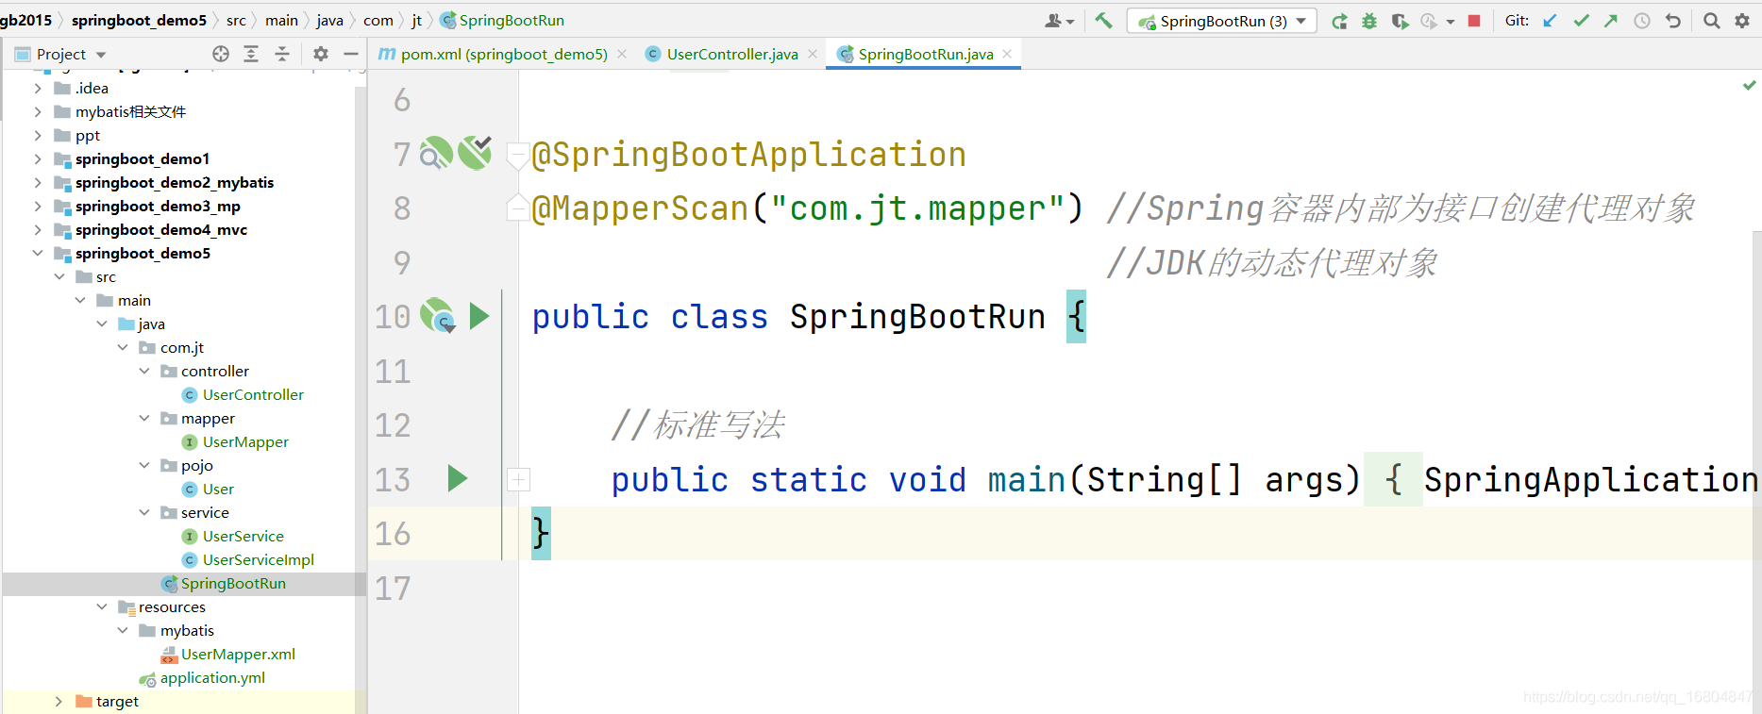This screenshot has height=714, width=1762.
Task: Open Project panel options gear
Action: point(321,54)
